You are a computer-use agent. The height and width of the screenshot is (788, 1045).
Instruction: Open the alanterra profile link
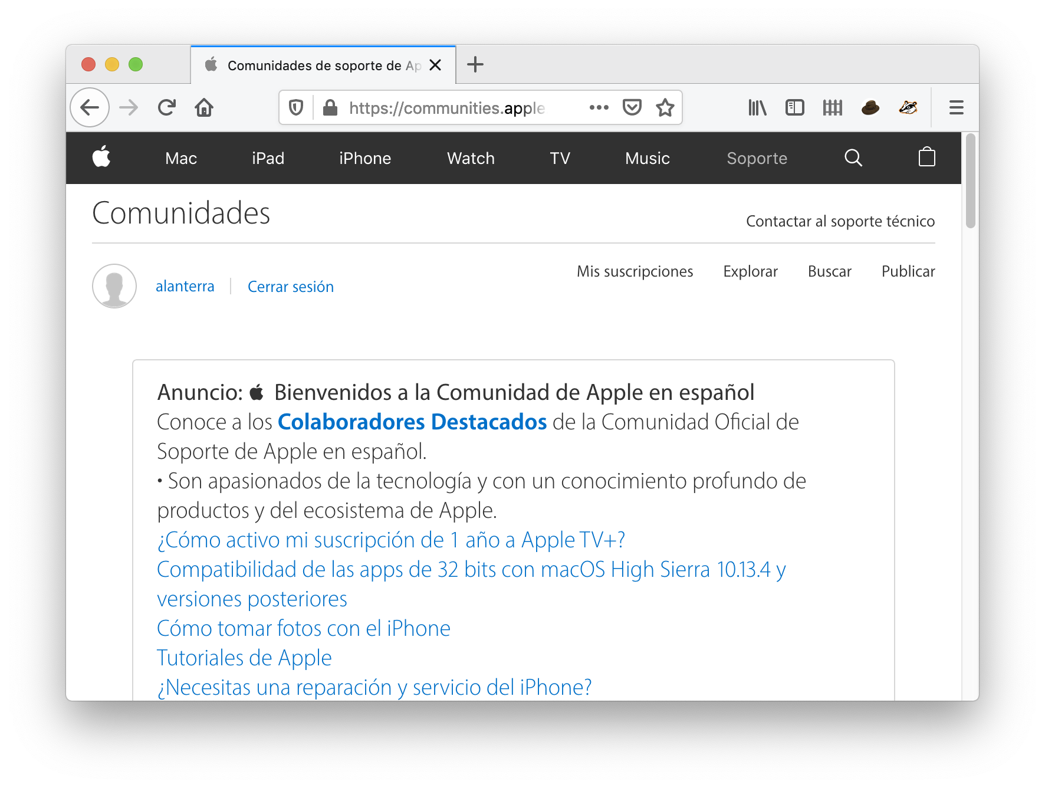185,286
